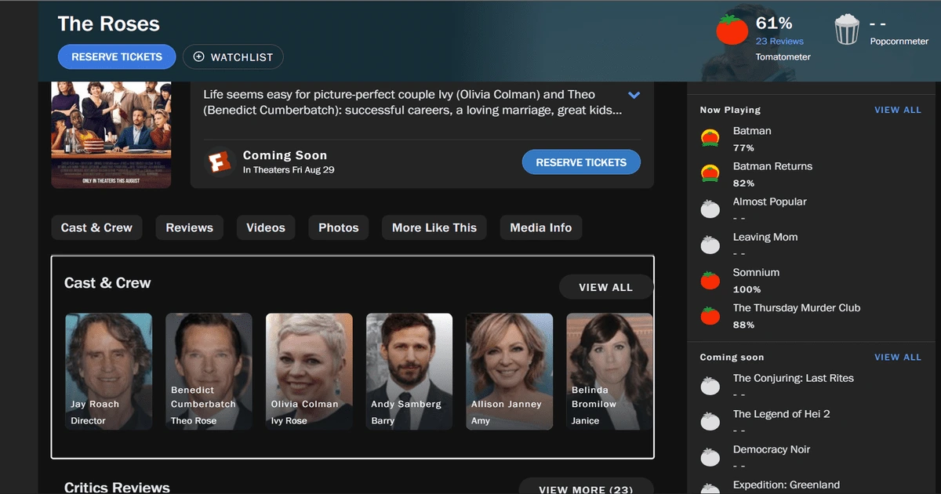Open Allison Janney cast card
Viewport: 941px width, 494px height.
click(x=510, y=372)
